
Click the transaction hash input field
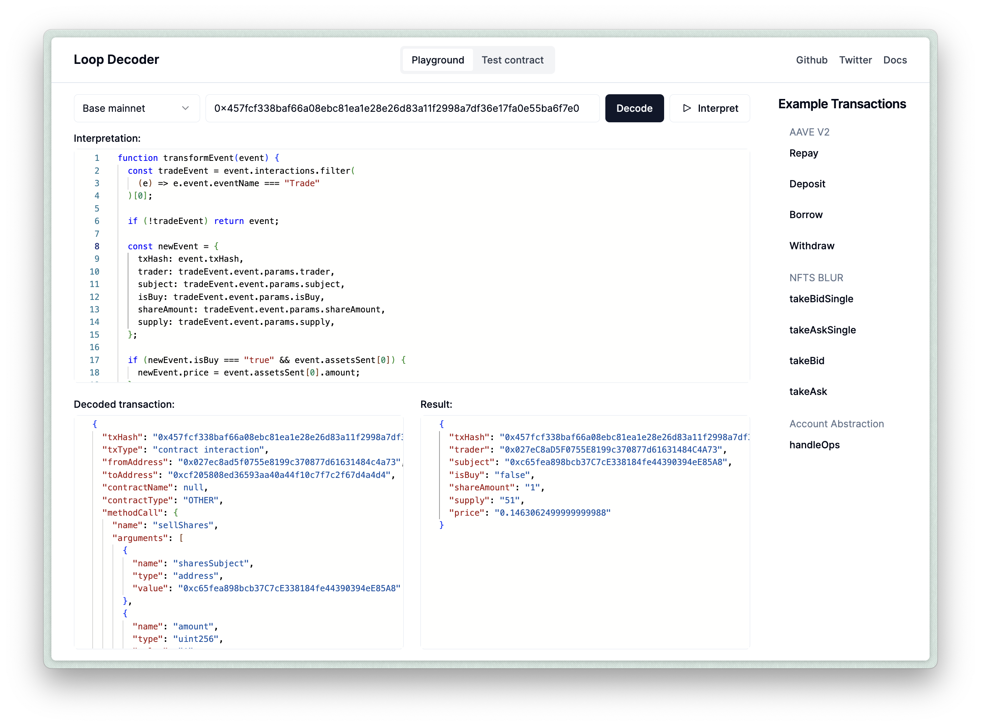tap(402, 108)
